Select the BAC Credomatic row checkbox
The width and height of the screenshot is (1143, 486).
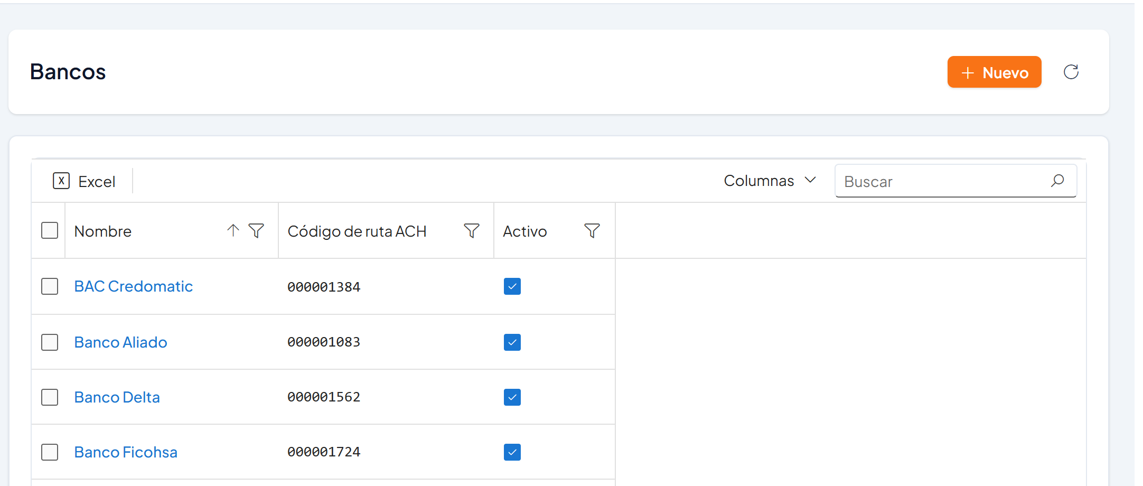50,286
